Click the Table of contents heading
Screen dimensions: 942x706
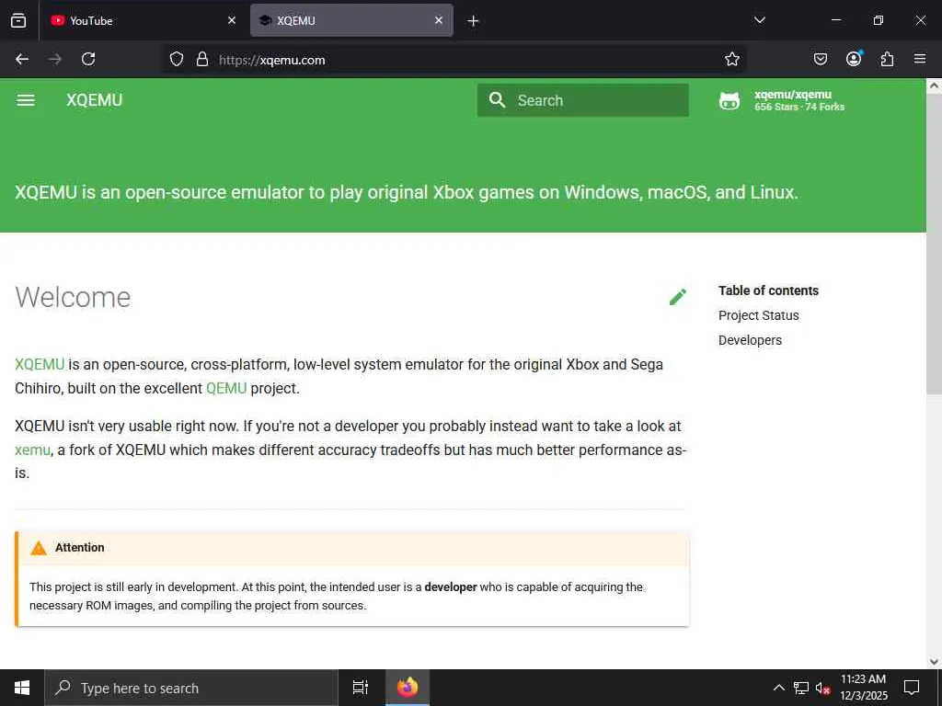(x=768, y=290)
